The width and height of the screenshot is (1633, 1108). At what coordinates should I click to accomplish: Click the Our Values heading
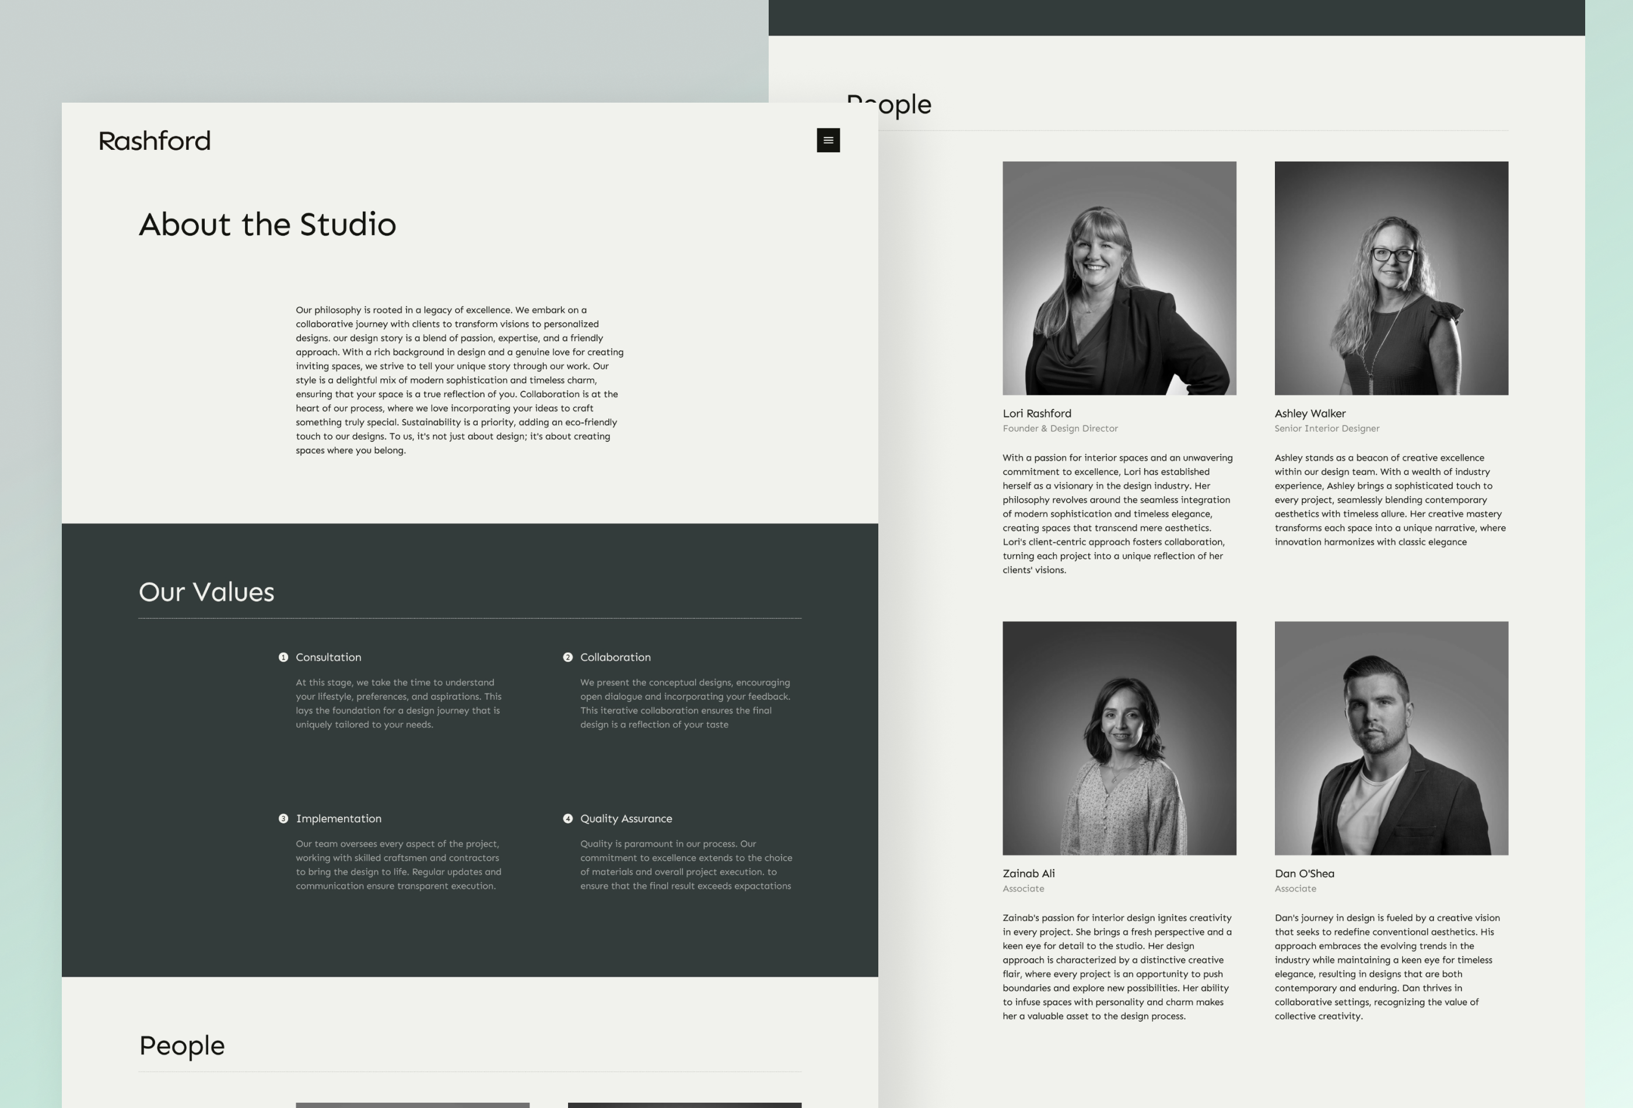click(206, 592)
